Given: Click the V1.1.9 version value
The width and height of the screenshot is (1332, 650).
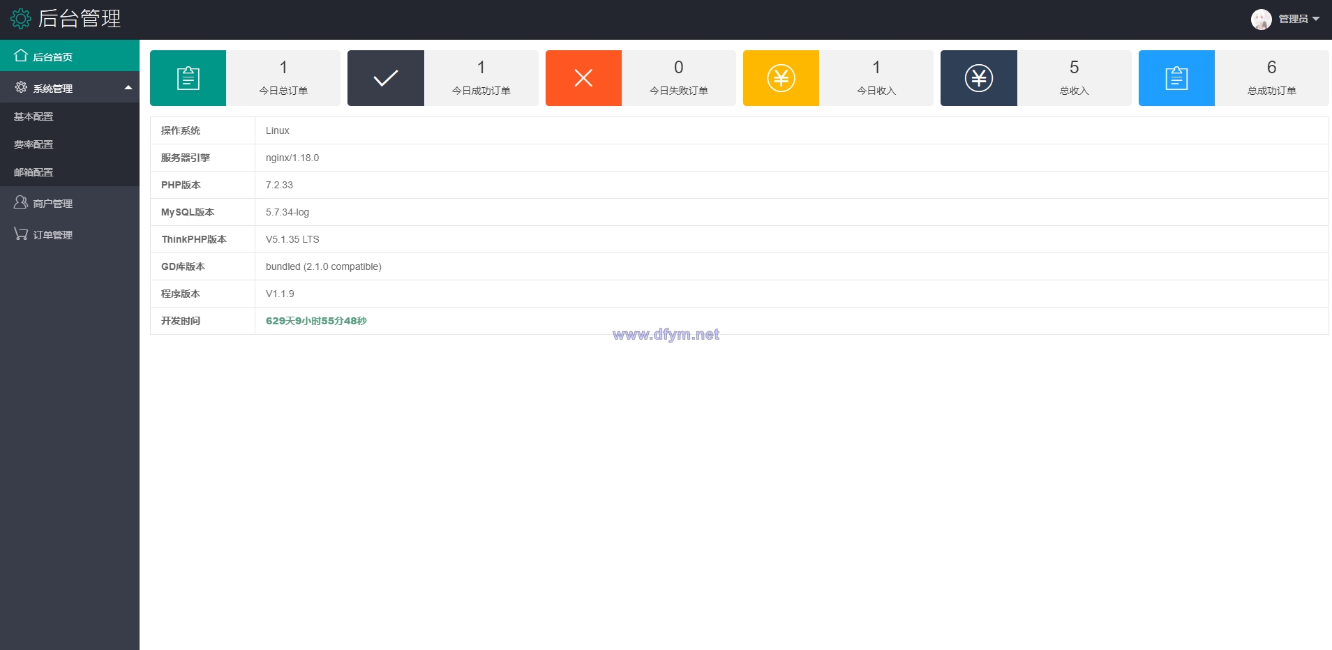Looking at the screenshot, I should (x=280, y=294).
